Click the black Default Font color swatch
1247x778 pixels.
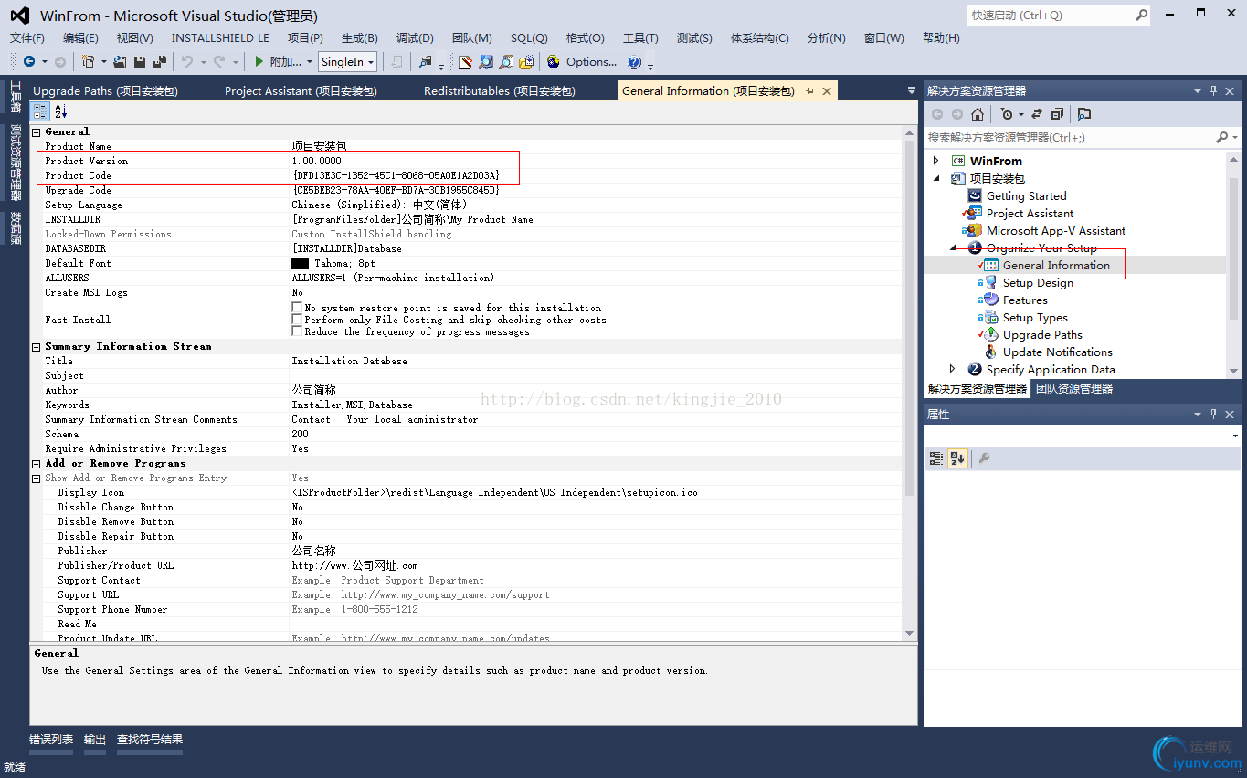[300, 263]
